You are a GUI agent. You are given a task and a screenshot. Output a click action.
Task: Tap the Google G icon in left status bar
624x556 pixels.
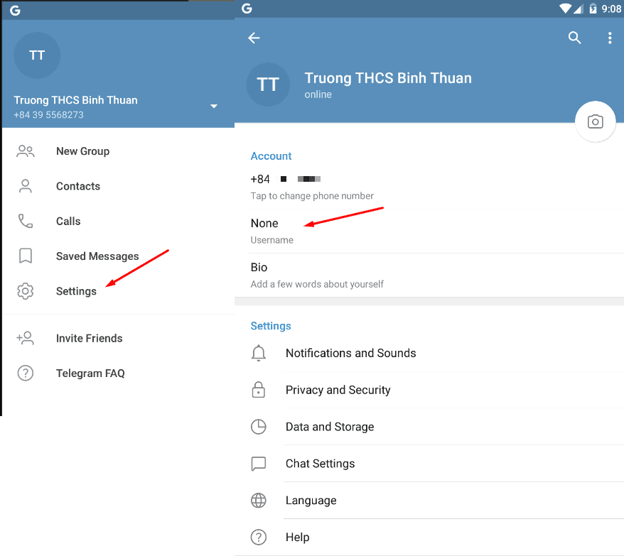click(15, 11)
